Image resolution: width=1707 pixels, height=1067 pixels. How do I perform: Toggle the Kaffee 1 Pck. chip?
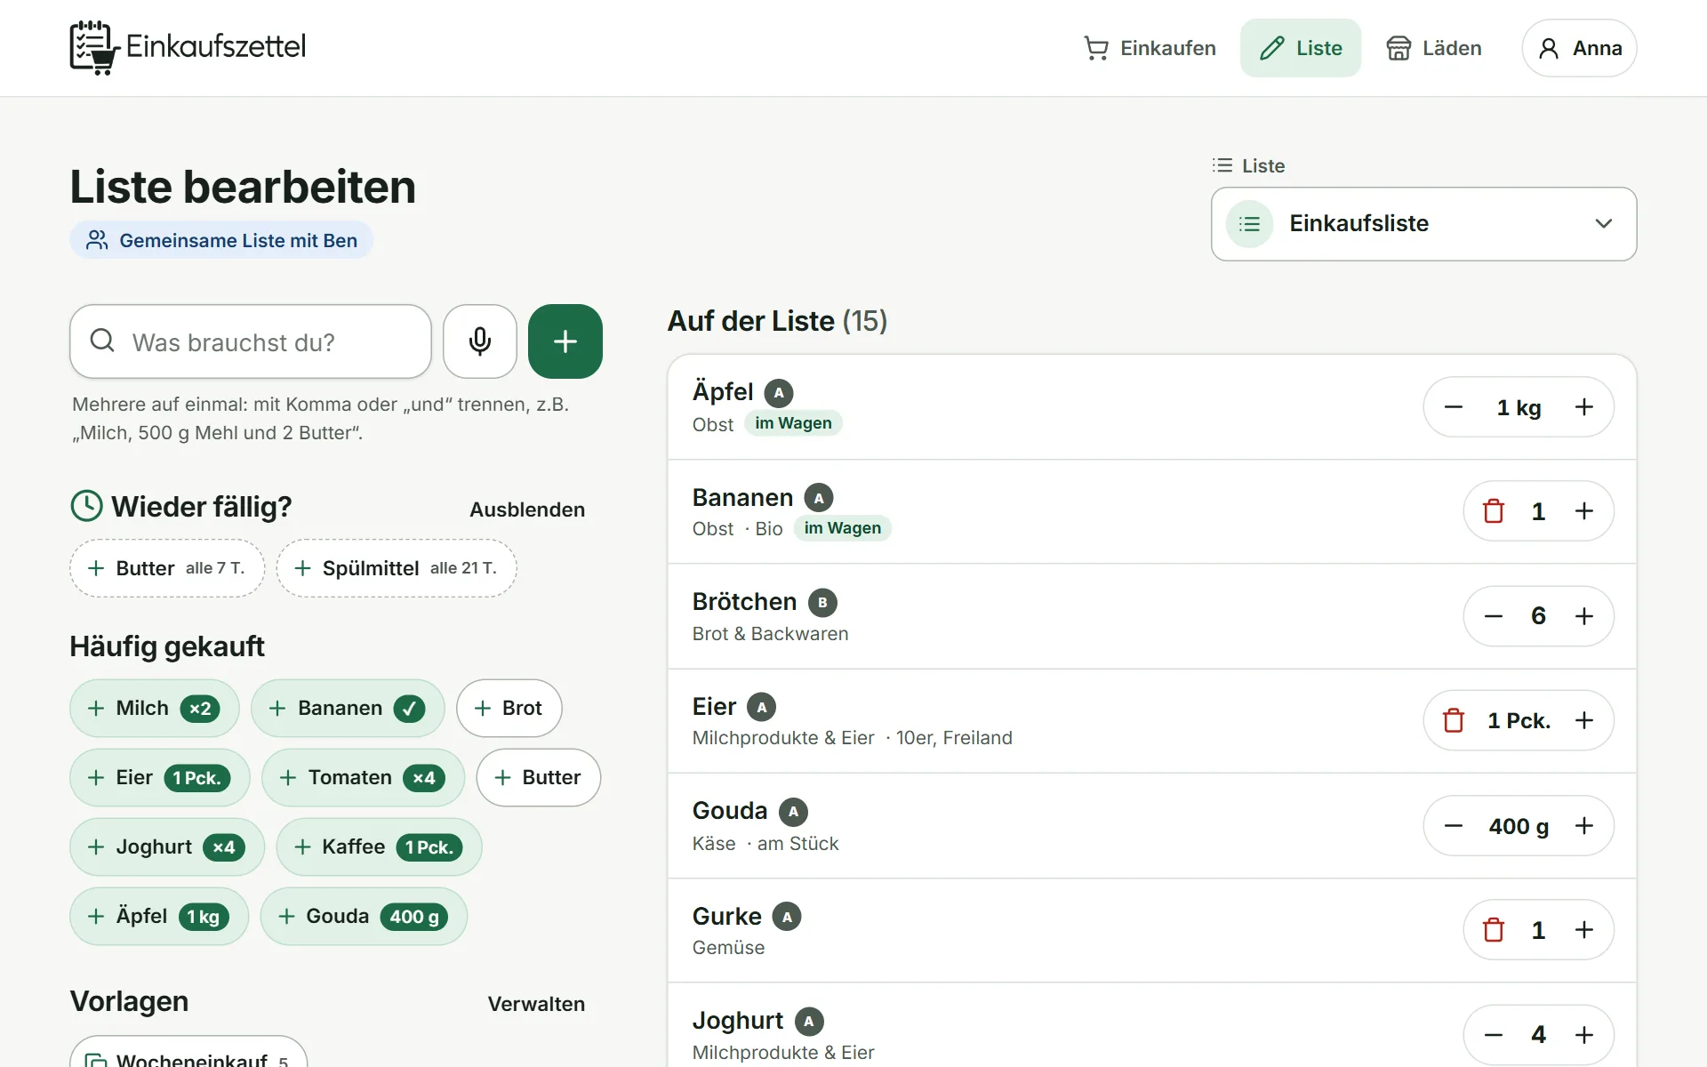point(380,846)
